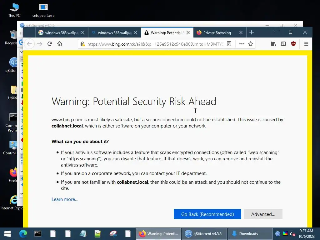Open This PC desktop icon
The height and width of the screenshot is (240, 320).
click(14, 10)
